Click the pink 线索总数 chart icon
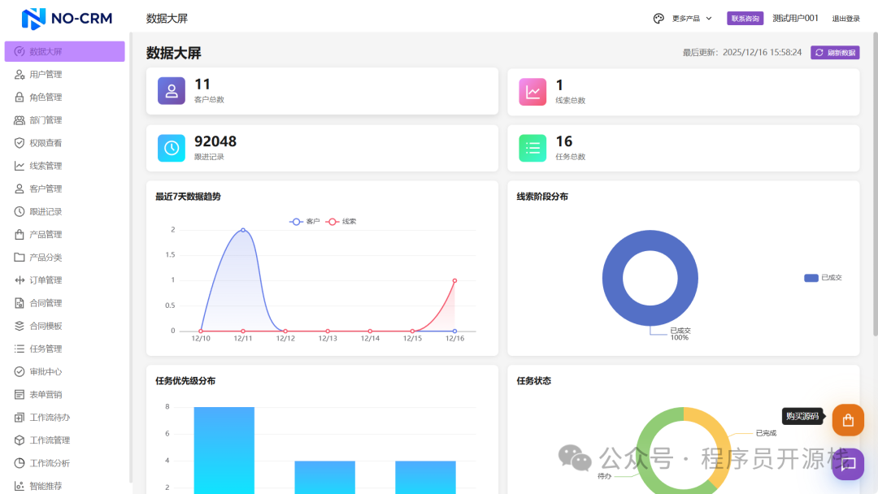 point(532,92)
